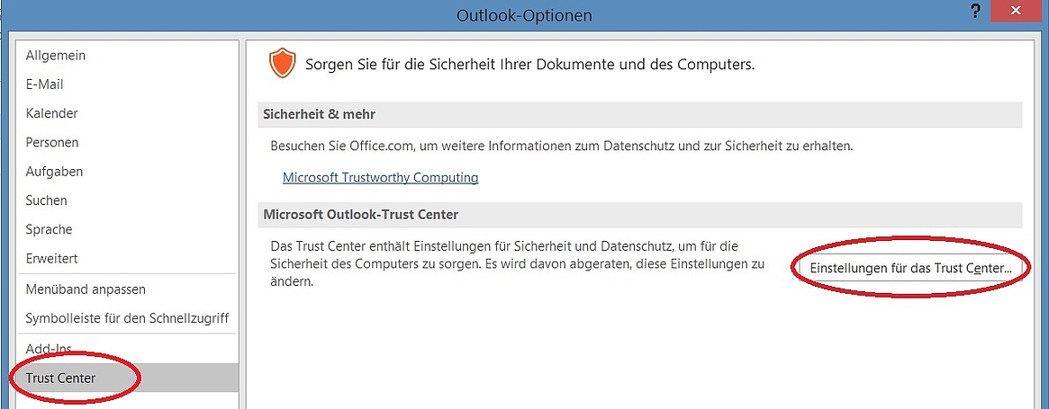Open Symbolleiste für den Schnellzugriff
The image size is (1049, 409).
pyautogui.click(x=127, y=318)
